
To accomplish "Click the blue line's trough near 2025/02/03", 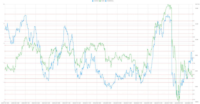I will [111, 89].
